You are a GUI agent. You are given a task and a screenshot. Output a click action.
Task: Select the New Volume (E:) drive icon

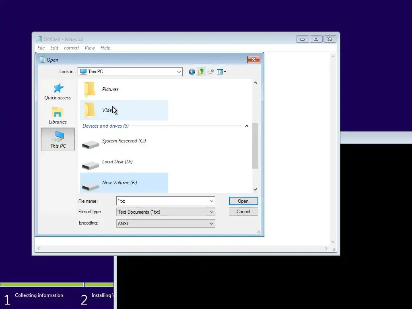(91, 186)
